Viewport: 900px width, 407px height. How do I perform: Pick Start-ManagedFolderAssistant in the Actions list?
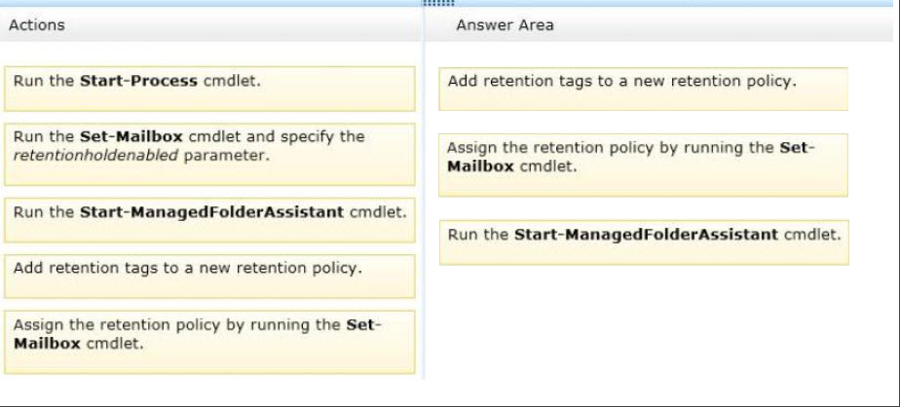pos(209,220)
